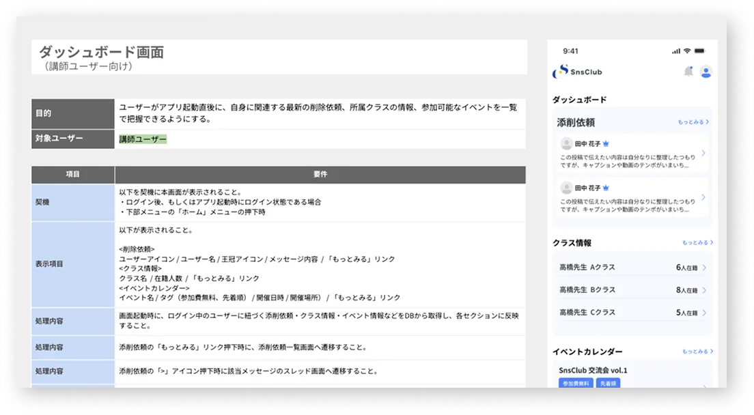Highlight the 講師ユーザー label in 対象ユーザー
Viewport: 754px width, 415px height.
[x=142, y=139]
